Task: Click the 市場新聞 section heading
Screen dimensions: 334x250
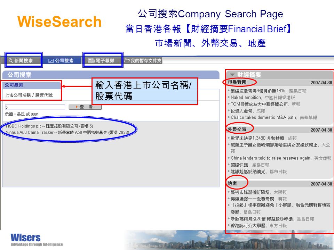Action: (x=237, y=82)
